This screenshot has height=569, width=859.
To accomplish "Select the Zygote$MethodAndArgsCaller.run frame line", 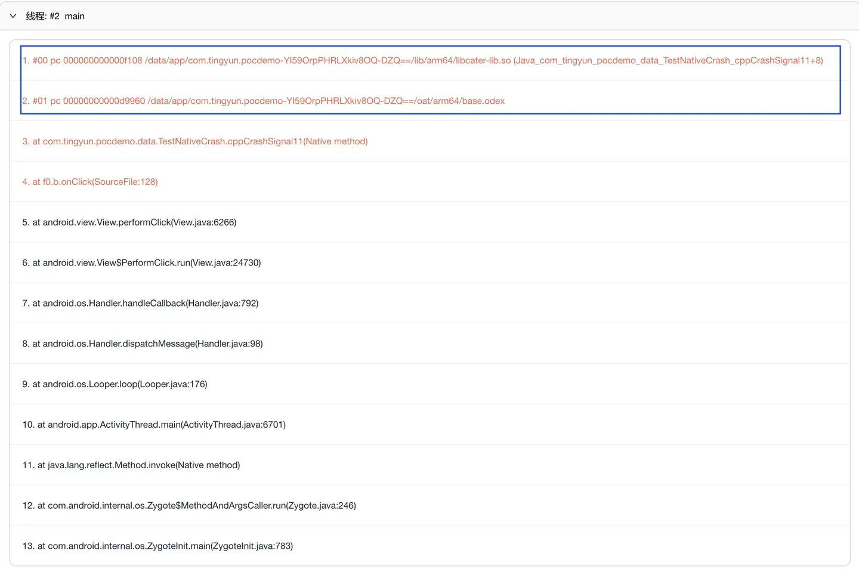I will point(189,506).
